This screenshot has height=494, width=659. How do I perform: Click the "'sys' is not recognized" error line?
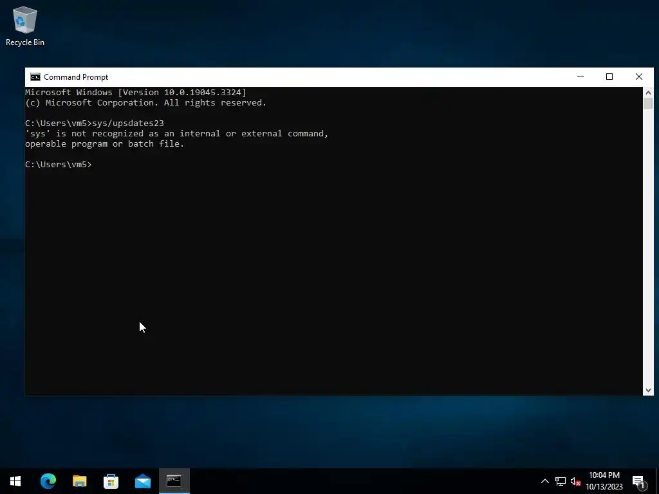[x=176, y=134]
